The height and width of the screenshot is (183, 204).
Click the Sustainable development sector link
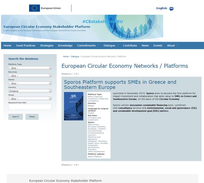[93, 146]
